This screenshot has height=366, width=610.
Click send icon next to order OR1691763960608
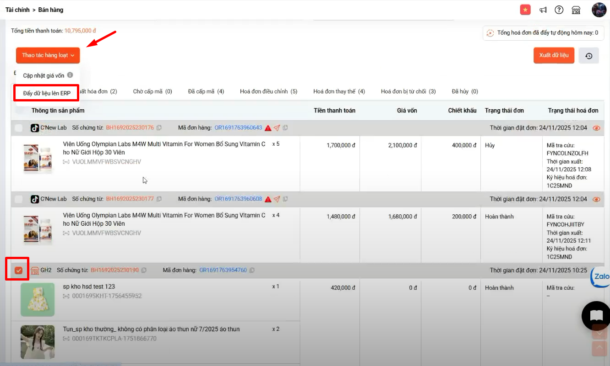tap(277, 199)
